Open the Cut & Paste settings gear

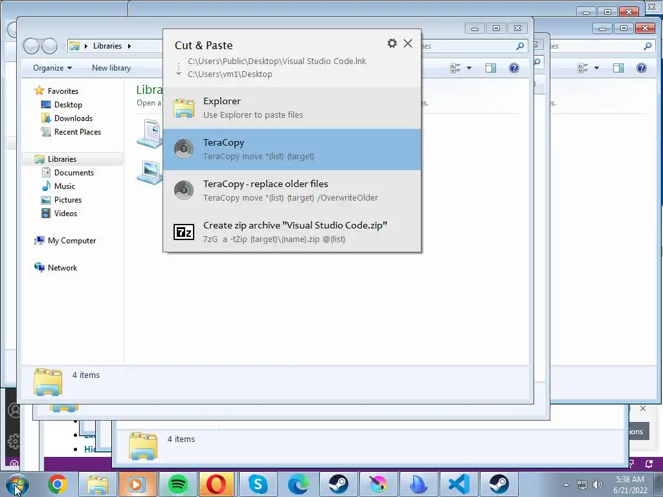(x=392, y=43)
